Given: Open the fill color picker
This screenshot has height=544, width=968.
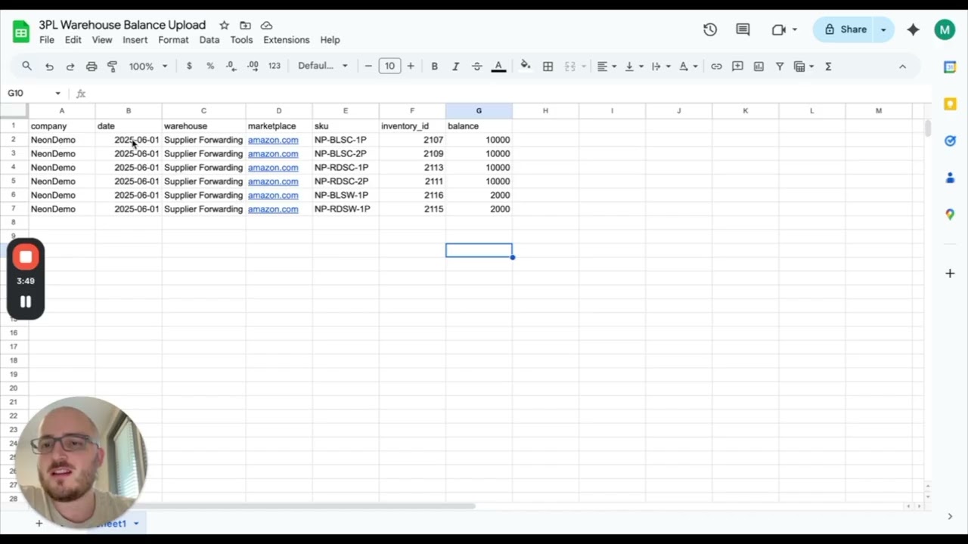Looking at the screenshot, I should tap(526, 66).
